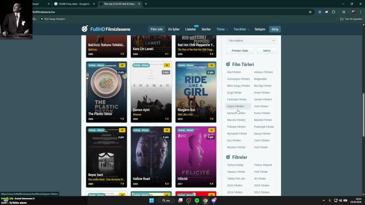This screenshot has width=365, height=205.
Task: Open the Gizem Filmleri category
Action: point(236,106)
